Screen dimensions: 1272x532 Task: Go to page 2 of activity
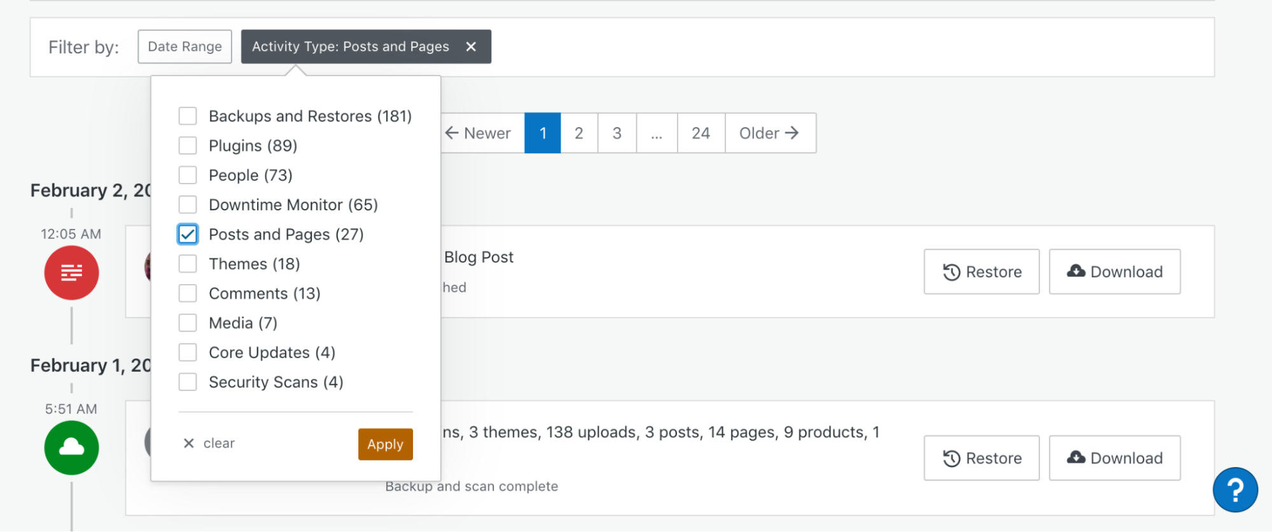578,133
